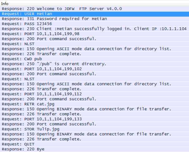
Task: Select first 150 Opening BINARY mode row
Action: coord(94,109)
